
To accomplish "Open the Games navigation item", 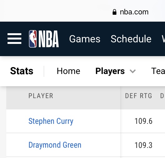I will 85,39.
